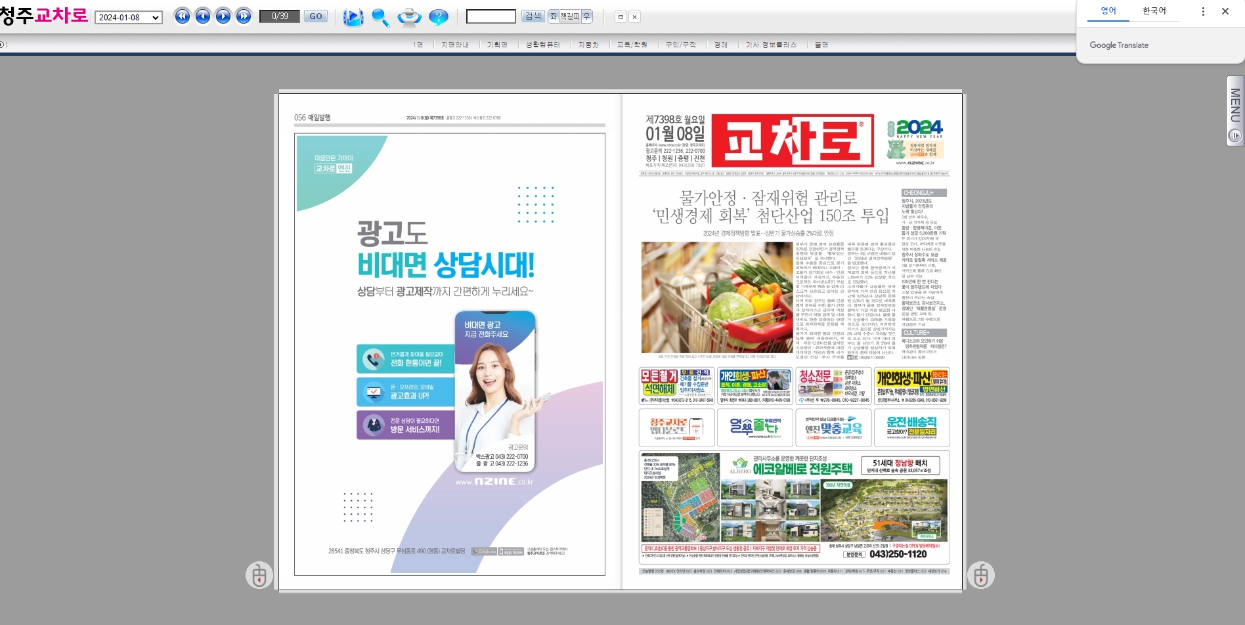
Task: Click Google Translate label
Action: (1119, 45)
